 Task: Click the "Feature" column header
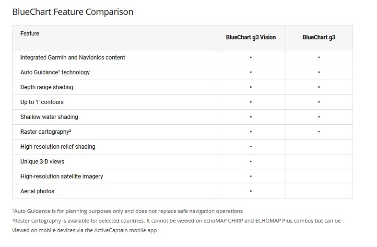[30, 34]
